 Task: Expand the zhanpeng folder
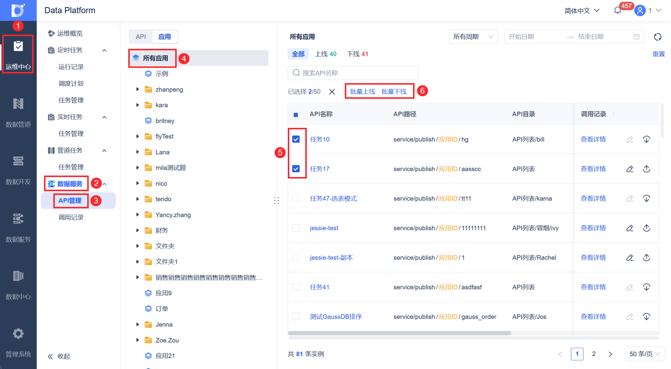coord(138,89)
